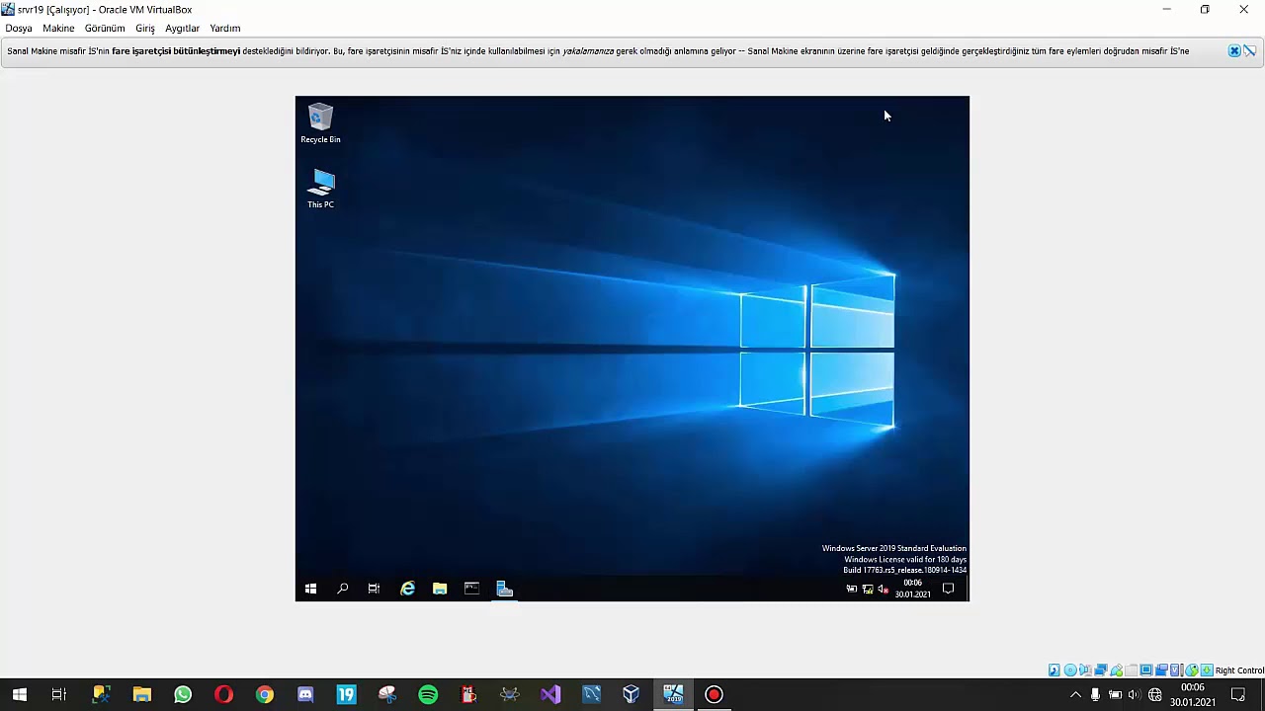
Task: Open the Dosya menu
Action: 19,29
